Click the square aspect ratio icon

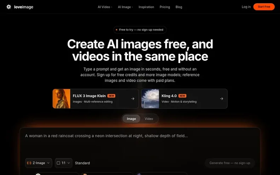point(58,163)
